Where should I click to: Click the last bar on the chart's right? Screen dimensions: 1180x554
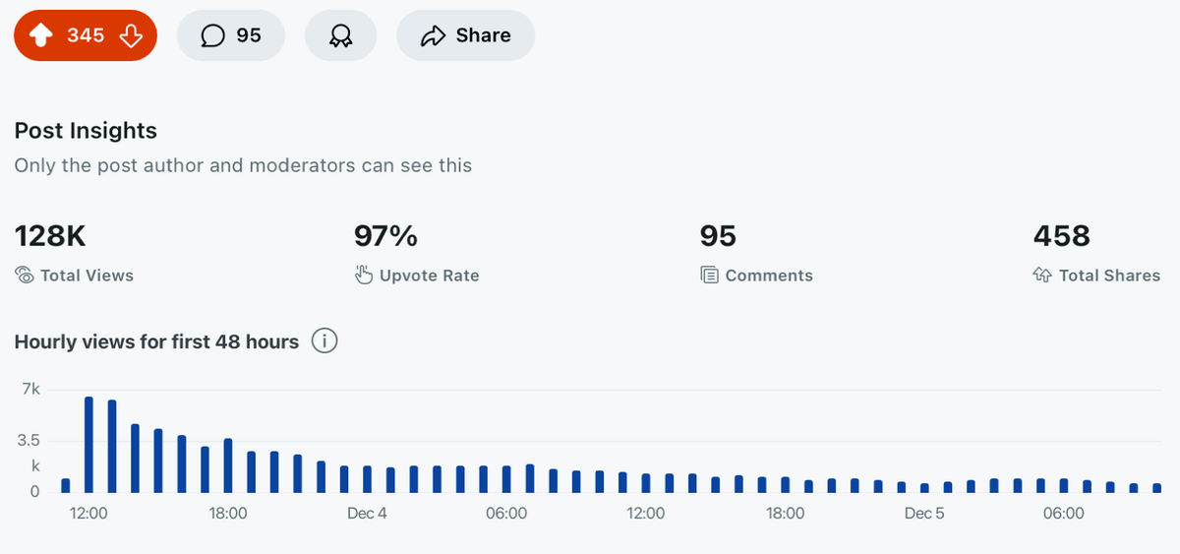1156,488
